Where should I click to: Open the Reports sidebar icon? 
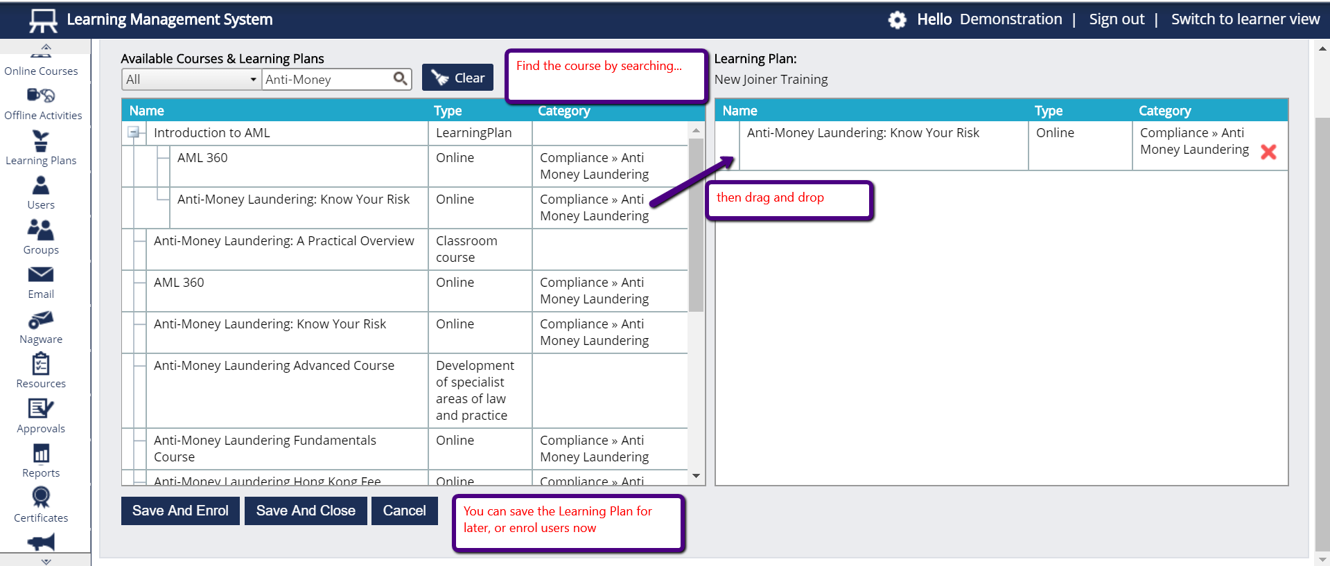point(41,454)
